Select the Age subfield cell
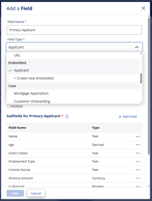The width and height of the screenshot is (152, 201). [11, 145]
